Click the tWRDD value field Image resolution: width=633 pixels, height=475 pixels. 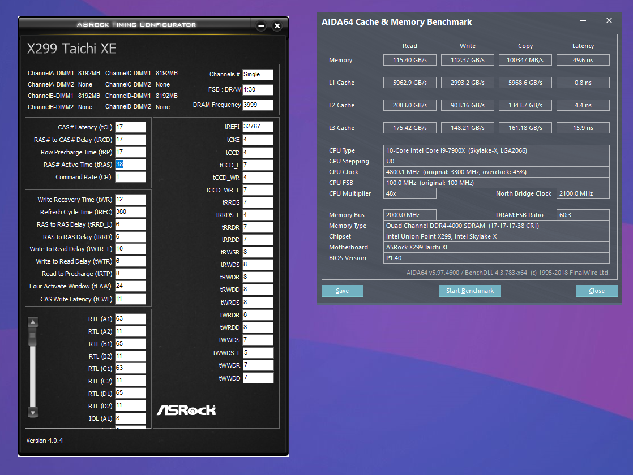coord(258,327)
